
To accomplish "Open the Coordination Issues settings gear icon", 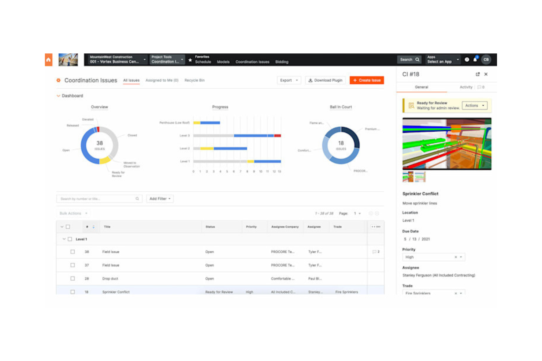I will 58,80.
